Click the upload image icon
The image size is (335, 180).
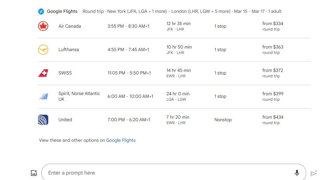coord(34,173)
